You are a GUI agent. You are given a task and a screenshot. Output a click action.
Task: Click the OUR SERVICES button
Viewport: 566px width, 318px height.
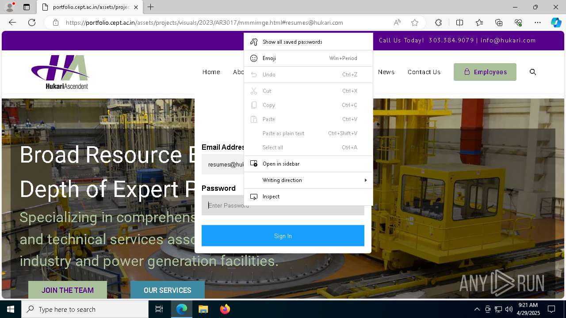click(x=168, y=290)
